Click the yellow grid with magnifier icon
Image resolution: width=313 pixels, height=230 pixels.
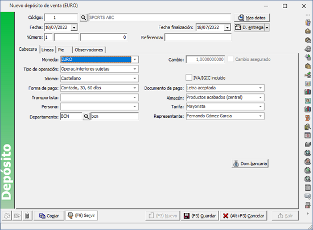[x=308, y=126]
